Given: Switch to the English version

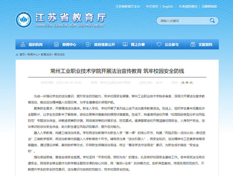Looking at the screenshot, I should [167, 6].
